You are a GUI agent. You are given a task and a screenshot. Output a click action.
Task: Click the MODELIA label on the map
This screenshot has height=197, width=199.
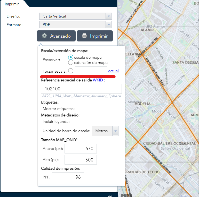pyautogui.click(x=142, y=104)
